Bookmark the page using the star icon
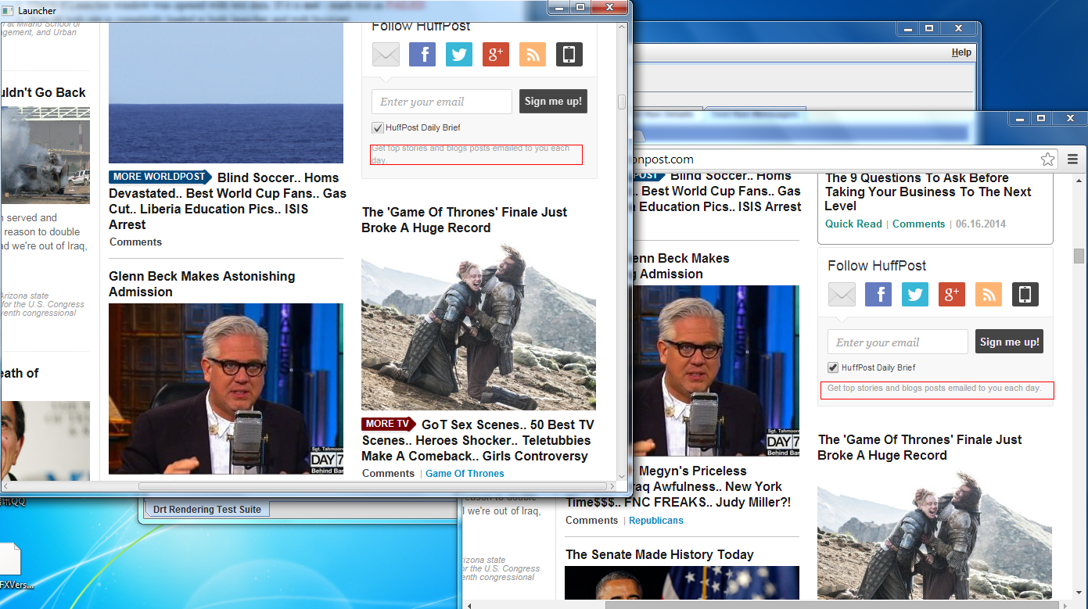 coord(1047,159)
